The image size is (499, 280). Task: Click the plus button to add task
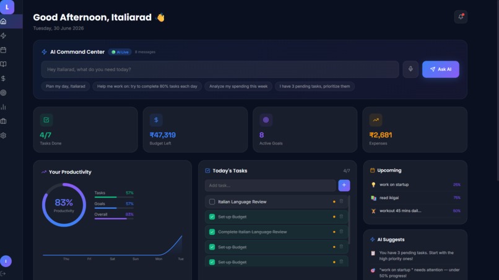(x=344, y=185)
